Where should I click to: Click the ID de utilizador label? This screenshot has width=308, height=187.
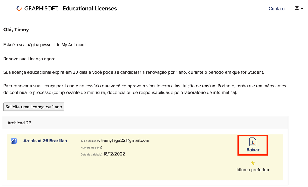coord(90,141)
